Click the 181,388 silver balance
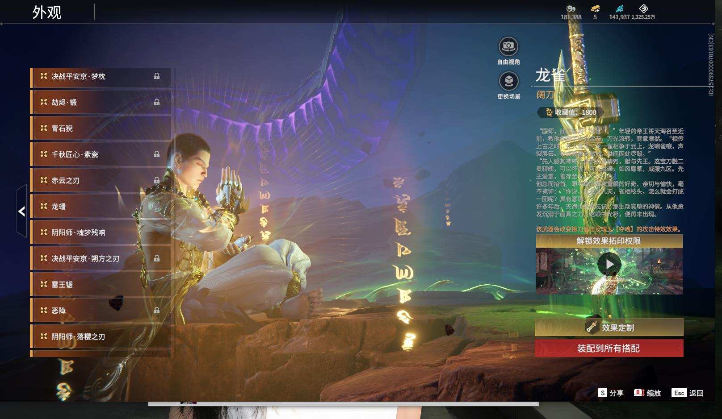Screen dimensions: 722x419 (571, 17)
